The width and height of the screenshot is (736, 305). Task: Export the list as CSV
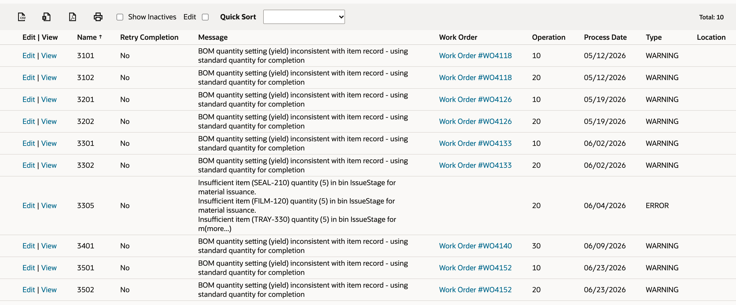click(22, 17)
